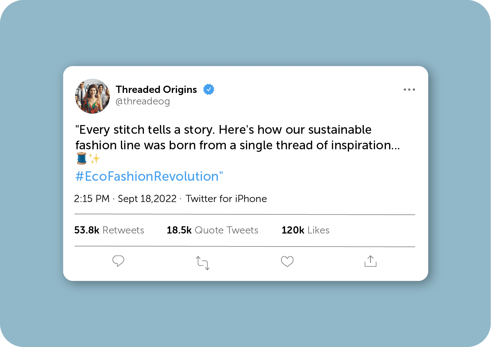View the 53.8k Retweets list
This screenshot has height=347, width=491.
click(109, 230)
